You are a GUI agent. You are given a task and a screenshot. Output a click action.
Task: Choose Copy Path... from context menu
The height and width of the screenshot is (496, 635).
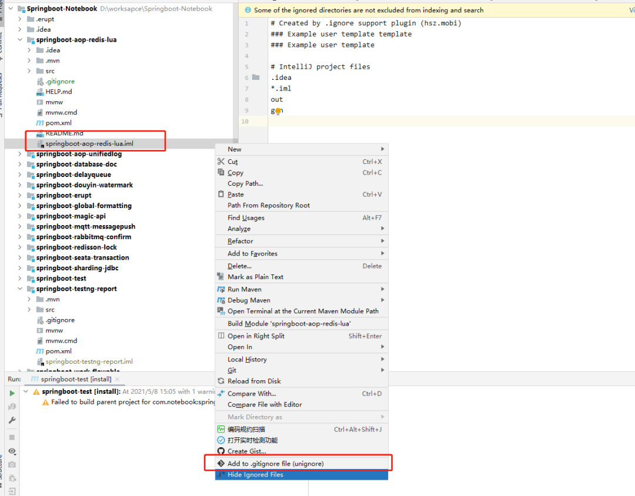pyautogui.click(x=302, y=183)
